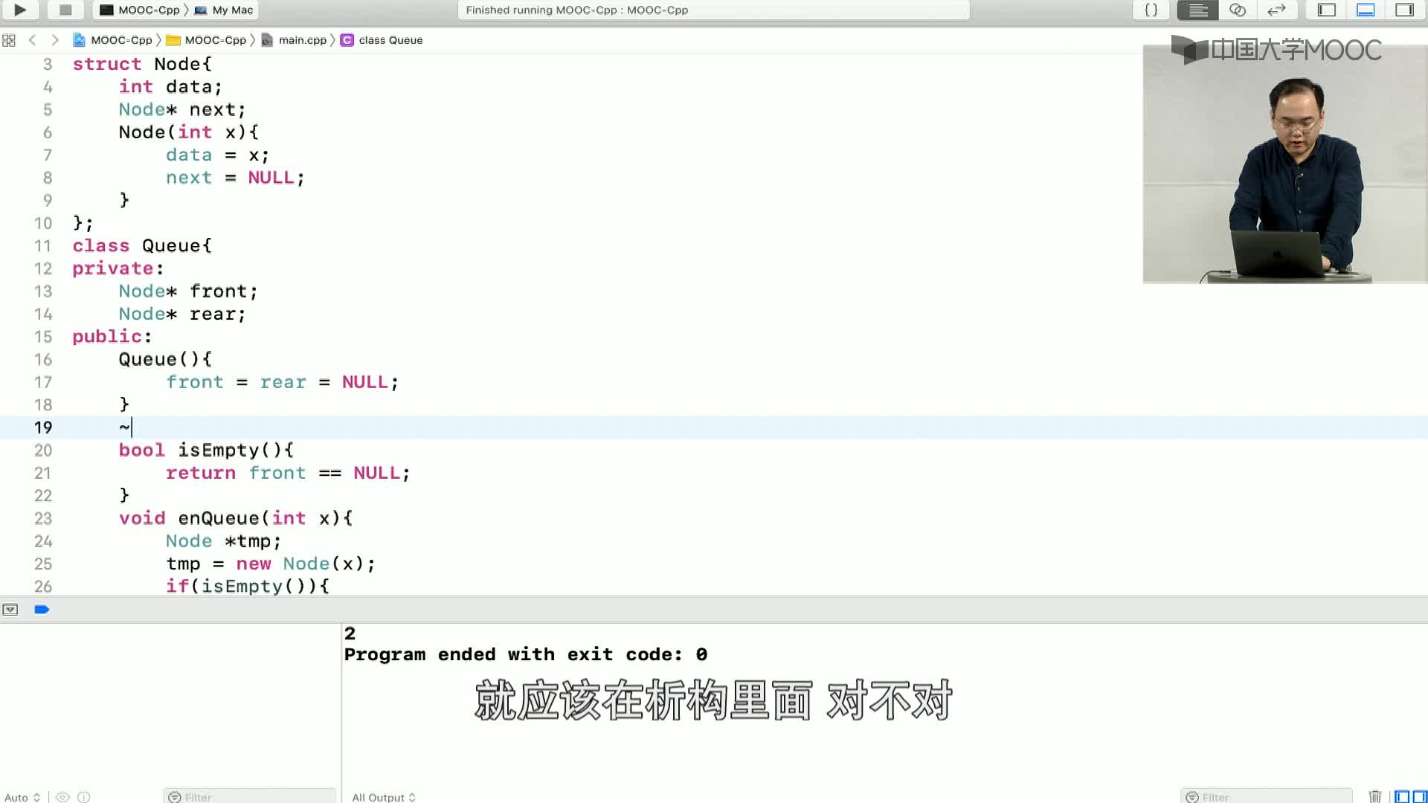Viewport: 1428px width, 803px height.
Task: Click the forward navigation arrow icon
Action: pyautogui.click(x=55, y=40)
